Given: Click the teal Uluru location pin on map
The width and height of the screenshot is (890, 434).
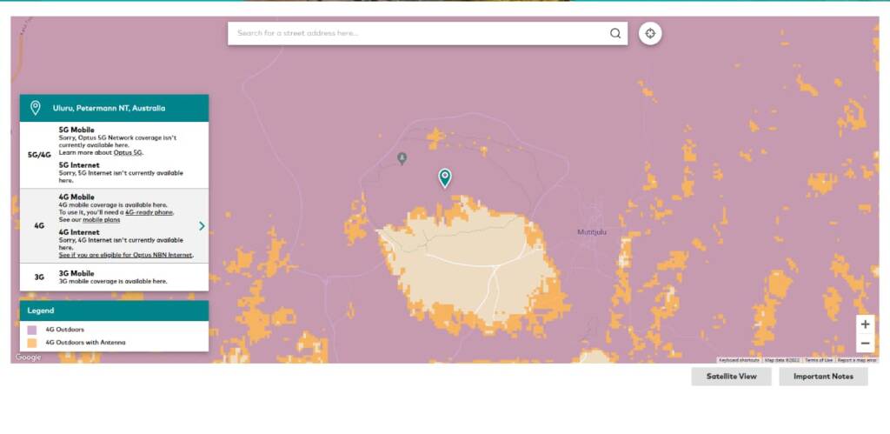Looking at the screenshot, I should (445, 178).
